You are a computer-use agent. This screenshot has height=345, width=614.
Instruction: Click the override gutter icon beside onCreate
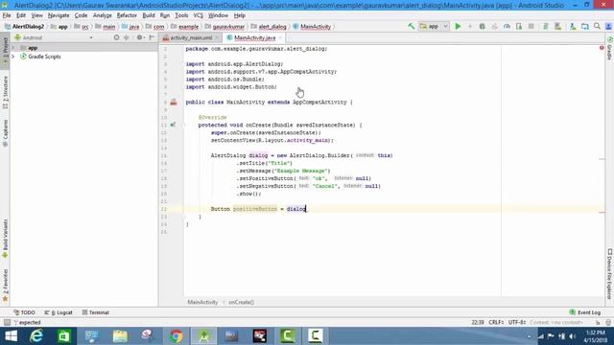173,125
